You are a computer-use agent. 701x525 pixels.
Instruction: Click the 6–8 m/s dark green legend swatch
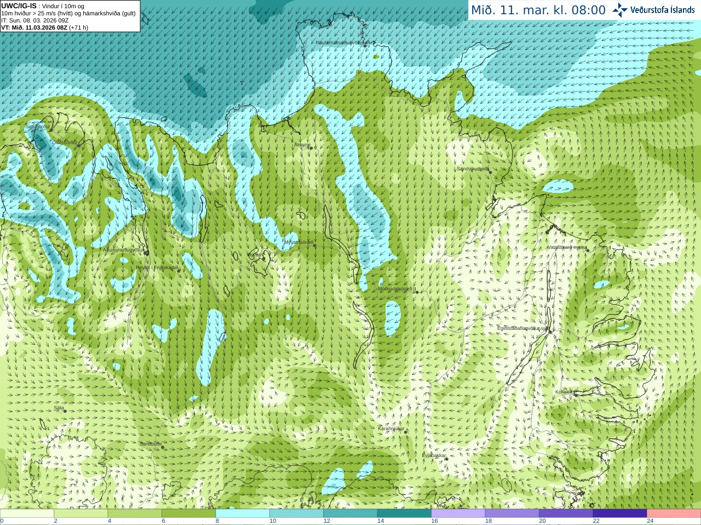[x=188, y=513]
